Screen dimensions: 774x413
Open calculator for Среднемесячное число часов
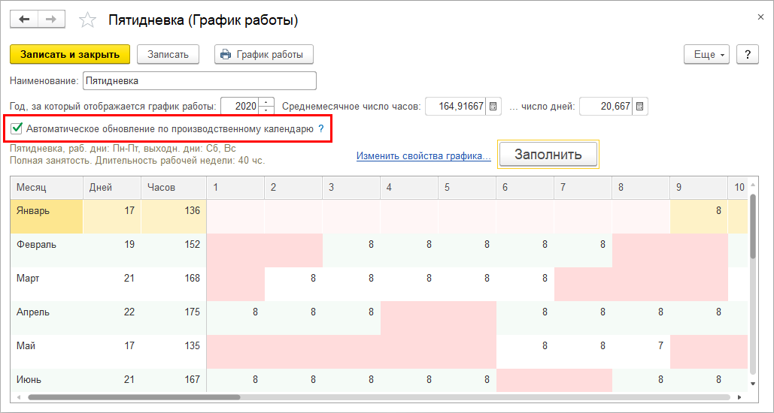[493, 107]
